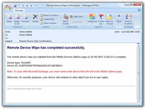
Task: Select subject Remote Device Wipe Confirmation
Action: 36,41
